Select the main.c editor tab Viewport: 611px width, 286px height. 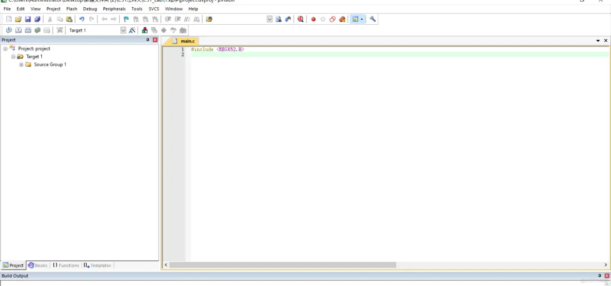click(x=185, y=41)
